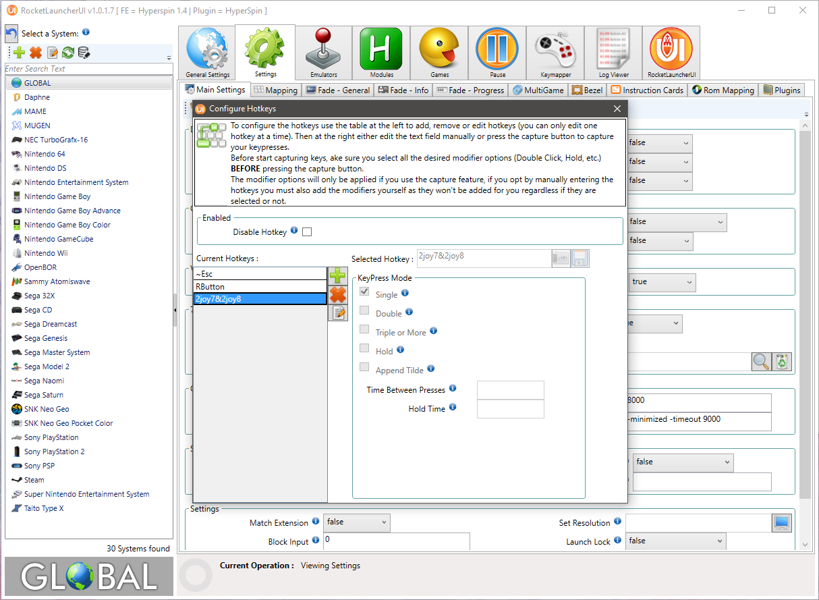Click the database icon in the systems toolbar
The height and width of the screenshot is (600, 819).
point(84,53)
